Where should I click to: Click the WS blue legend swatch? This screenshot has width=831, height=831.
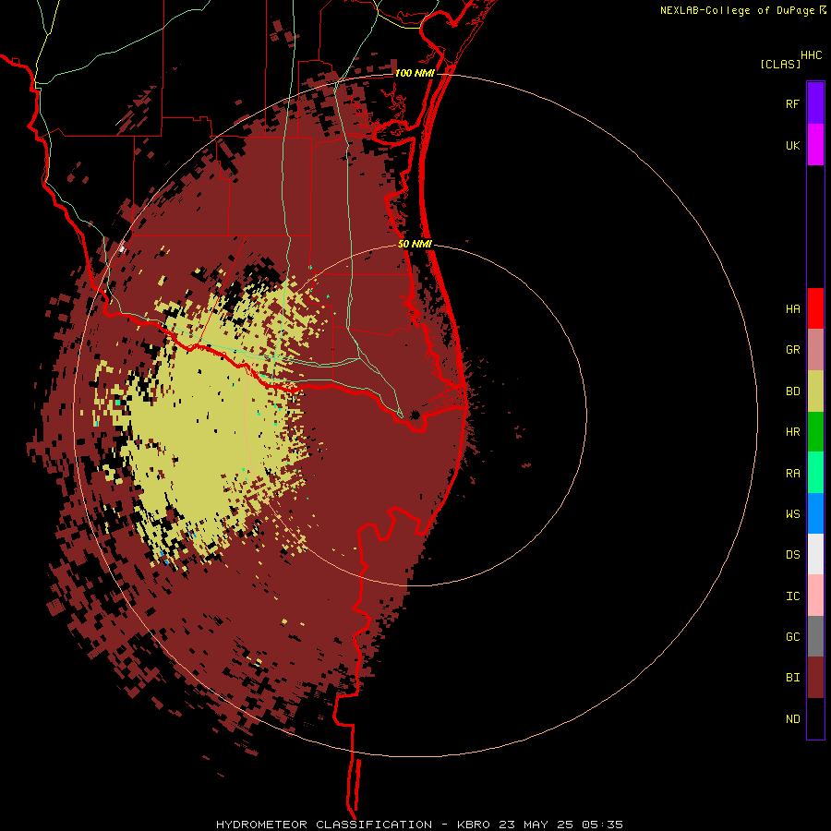(815, 513)
